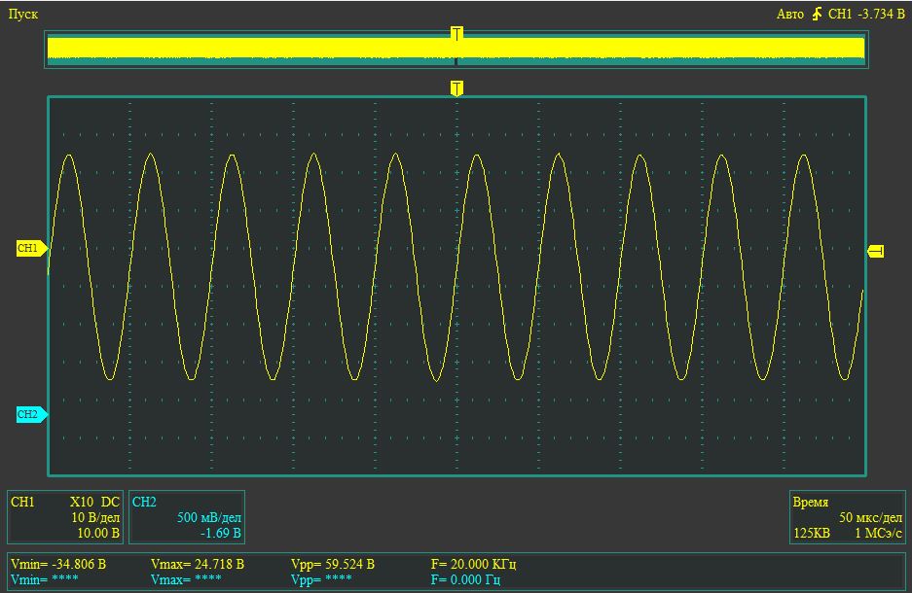Click the CH1 'Vmax= 24.718 В' measurement

pos(198,564)
